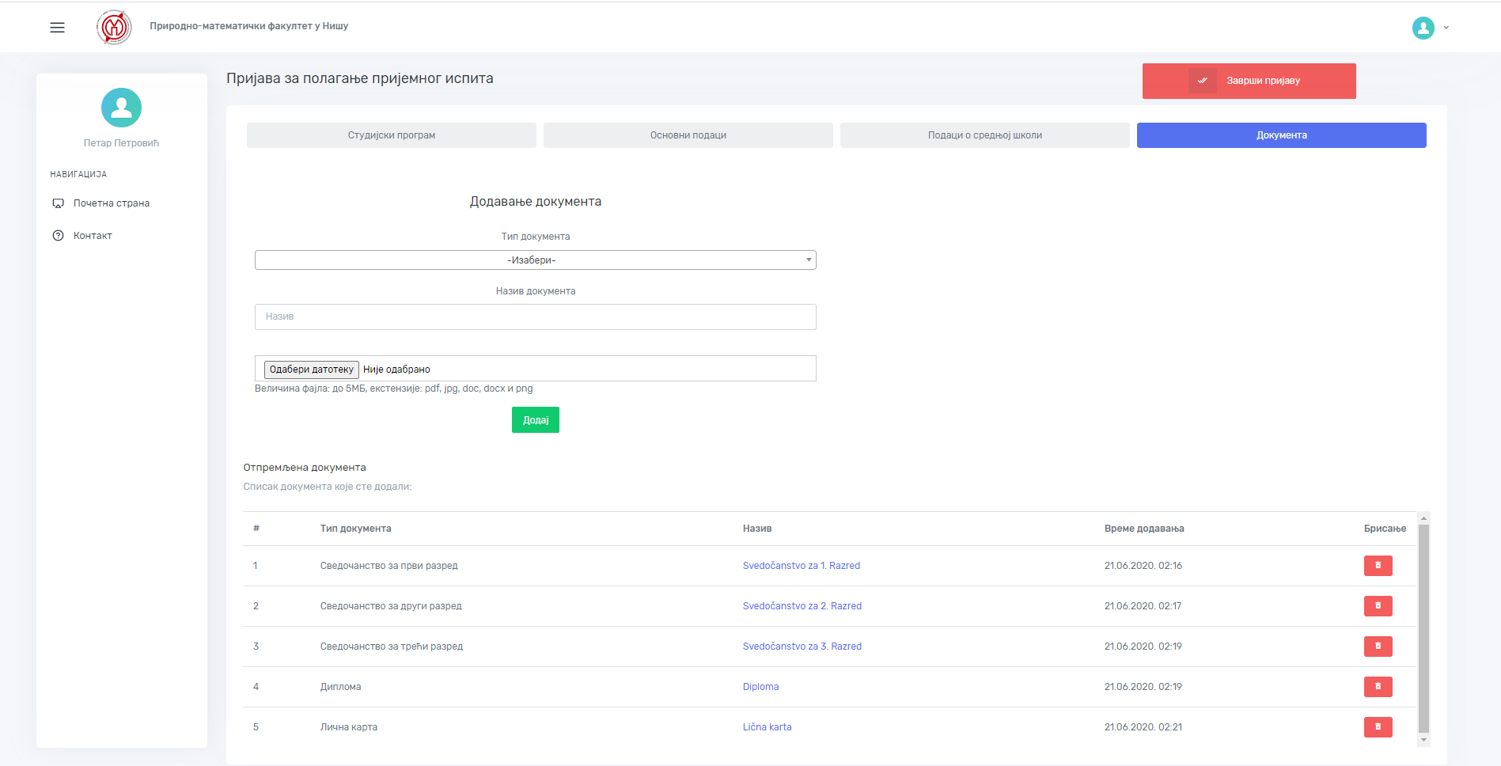Screen dimensions: 1501x766
Task: Switch to the Студијски програм tab
Action: [x=391, y=135]
